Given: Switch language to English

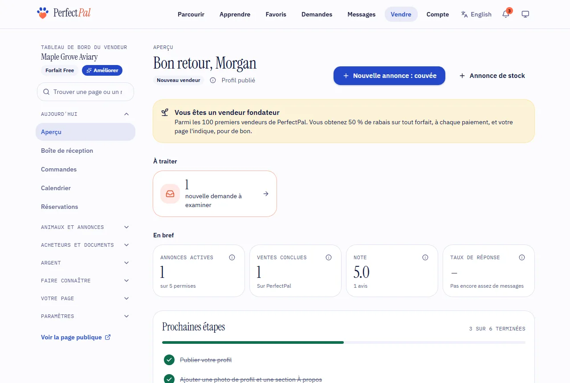Looking at the screenshot, I should [x=476, y=14].
